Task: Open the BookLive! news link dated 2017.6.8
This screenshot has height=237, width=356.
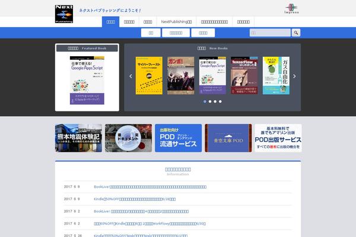Action: click(x=150, y=187)
